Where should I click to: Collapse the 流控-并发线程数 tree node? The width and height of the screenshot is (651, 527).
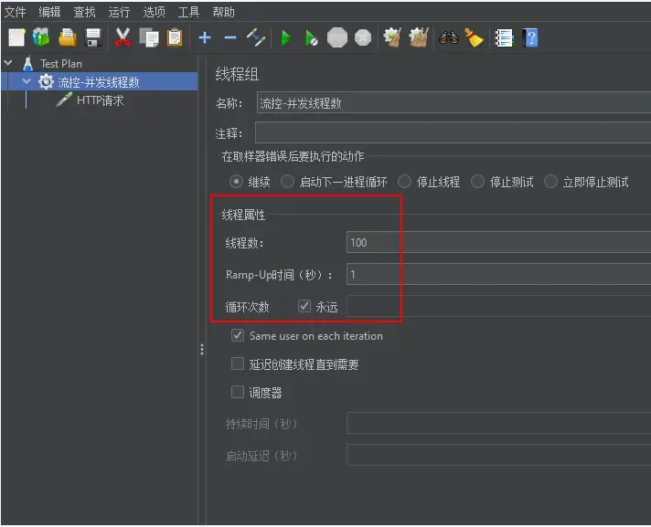[27, 81]
